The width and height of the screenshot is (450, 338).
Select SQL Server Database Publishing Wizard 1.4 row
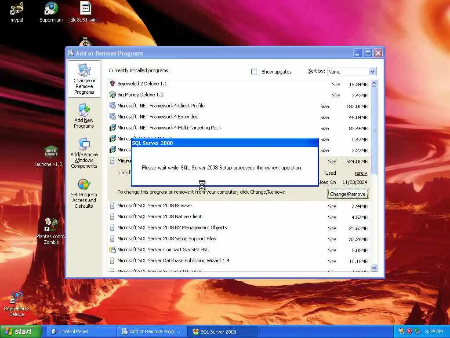[240, 261]
